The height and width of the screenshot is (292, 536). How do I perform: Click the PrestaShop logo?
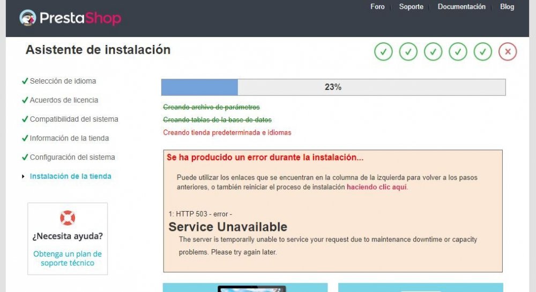click(x=70, y=18)
